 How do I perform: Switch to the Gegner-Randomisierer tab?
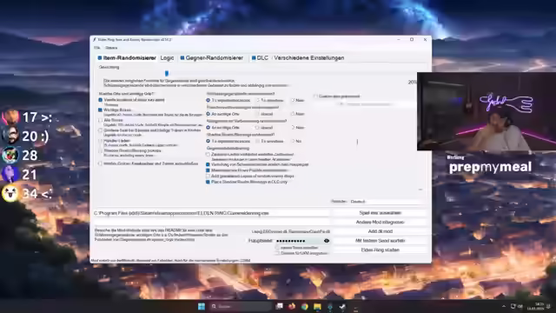point(212,58)
